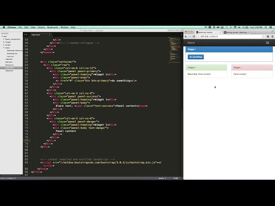Click line number 62 in gutter
Image resolution: width=275 pixels, height=206 pixels.
26,93
